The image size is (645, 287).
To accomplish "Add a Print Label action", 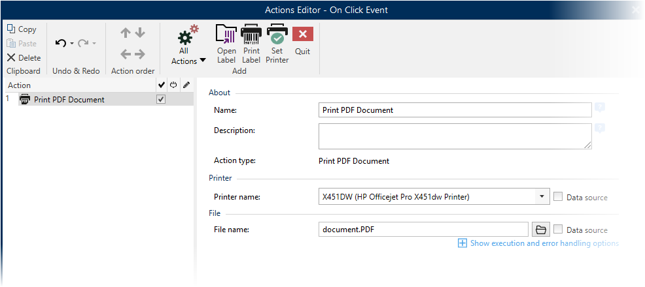I will point(251,44).
